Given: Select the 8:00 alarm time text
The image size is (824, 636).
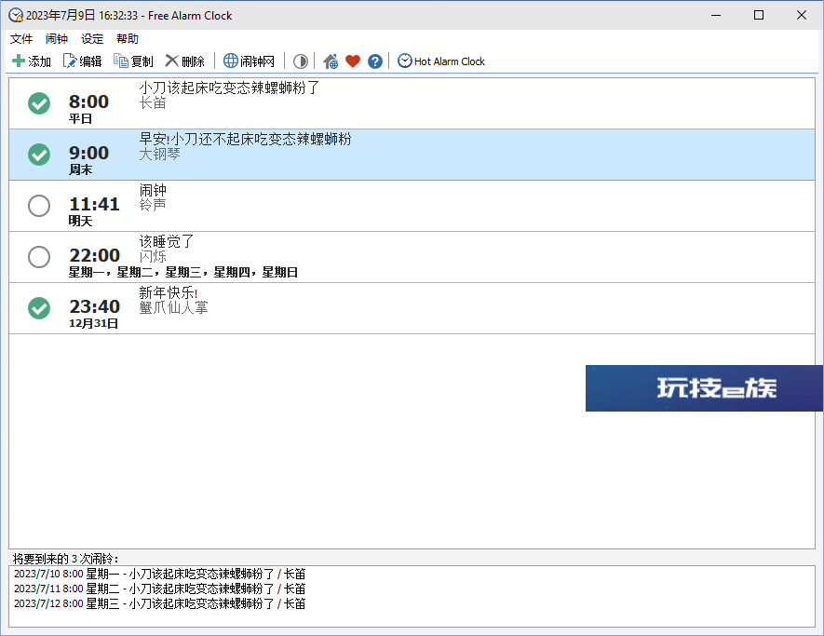Looking at the screenshot, I should (x=88, y=101).
